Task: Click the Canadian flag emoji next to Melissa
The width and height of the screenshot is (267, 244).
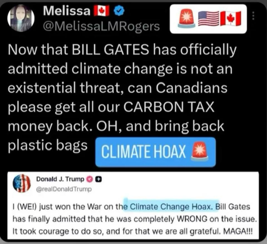Action: 102,11
